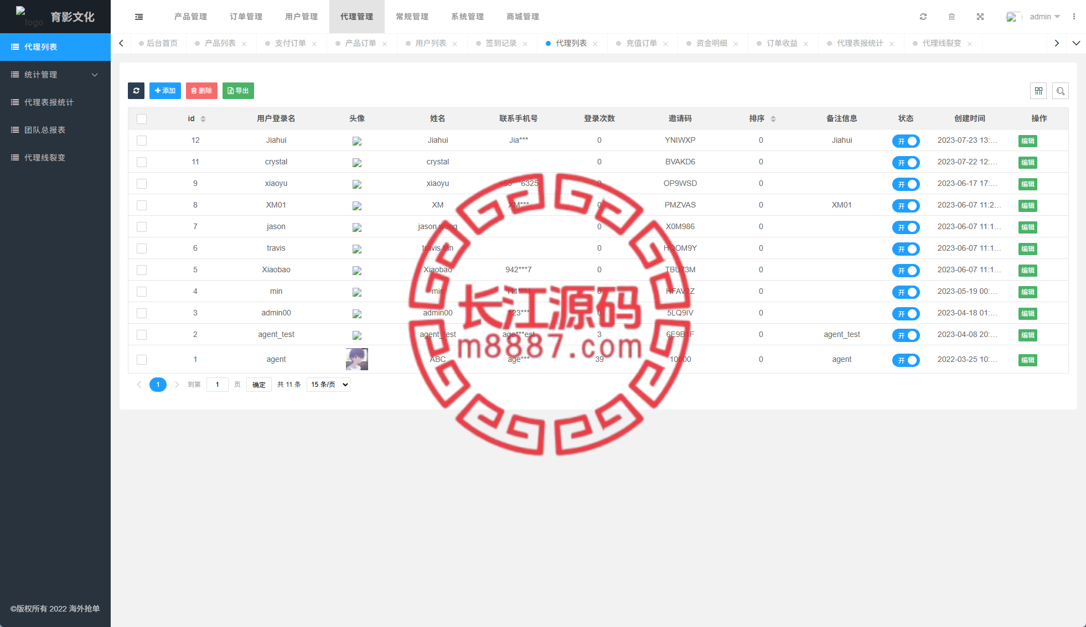Open the tab options down-chevron menu

1076,43
